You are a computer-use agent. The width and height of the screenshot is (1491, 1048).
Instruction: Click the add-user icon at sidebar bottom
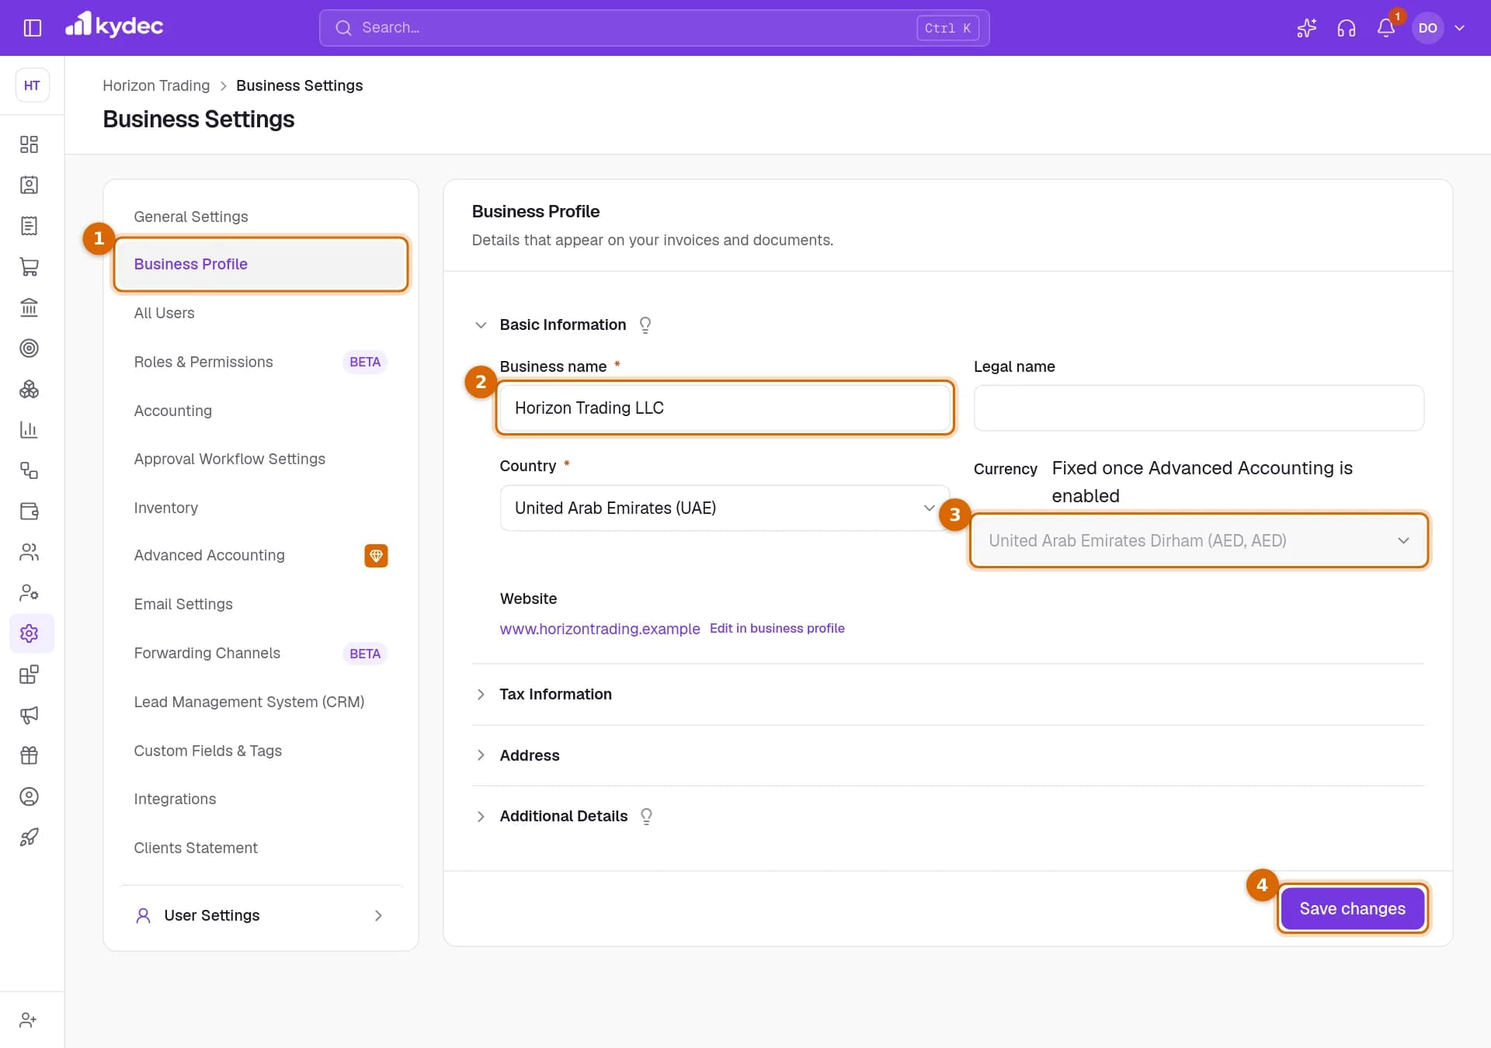(x=29, y=1020)
